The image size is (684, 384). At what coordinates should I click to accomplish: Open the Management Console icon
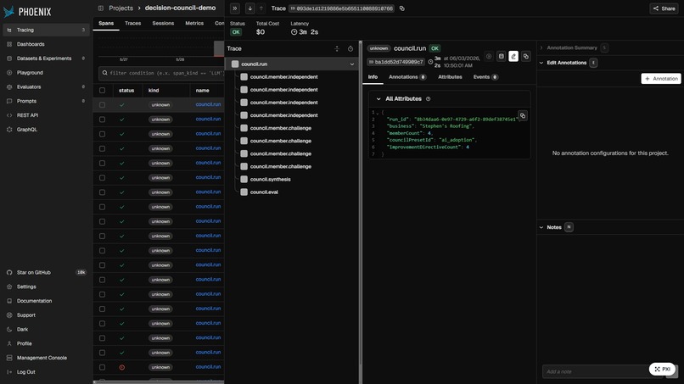[9, 358]
